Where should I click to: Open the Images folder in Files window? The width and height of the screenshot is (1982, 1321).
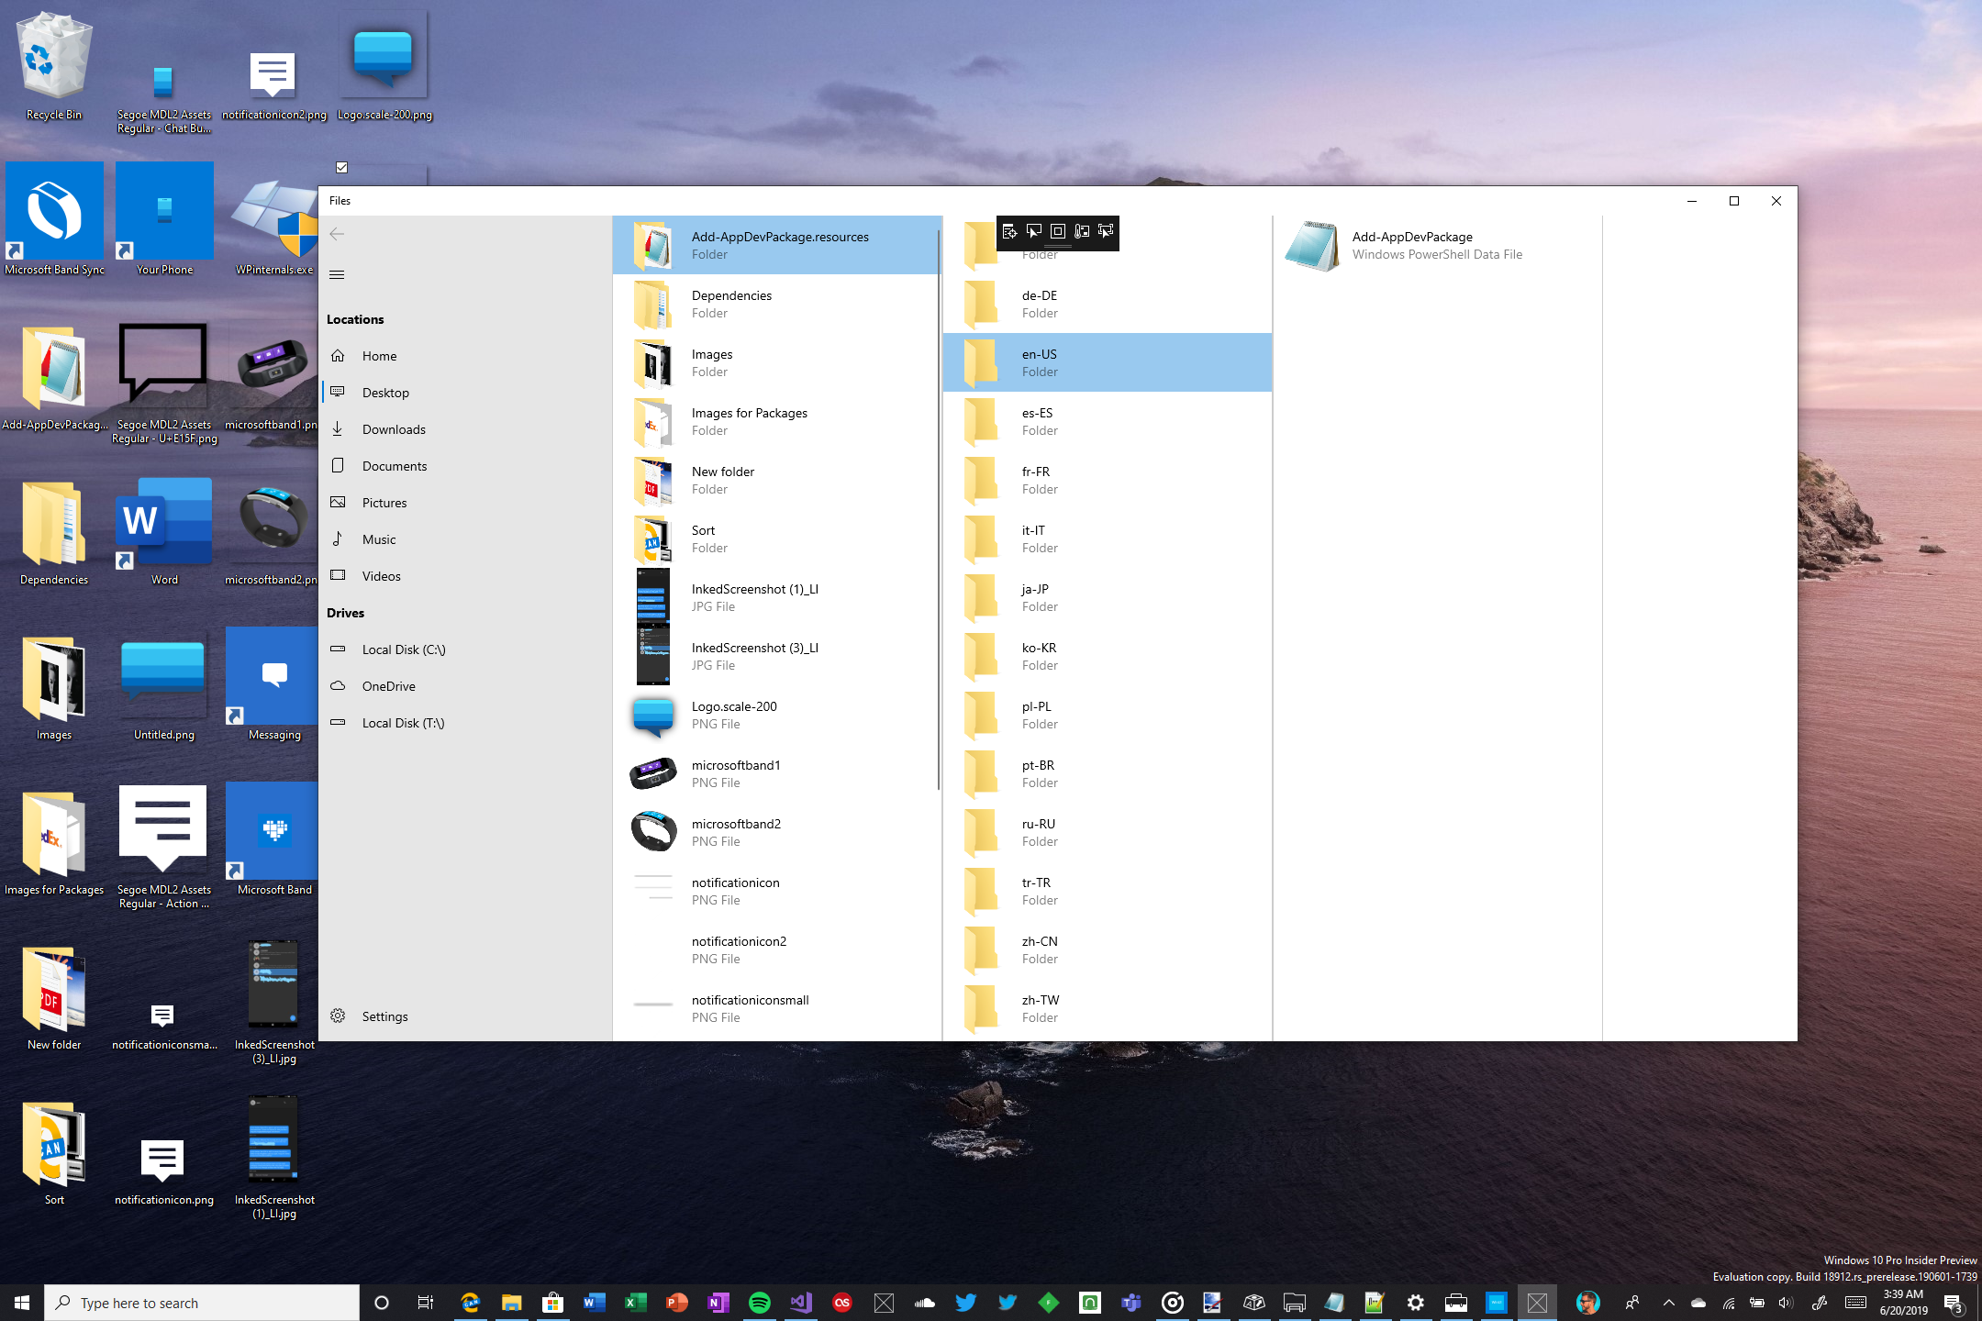[x=776, y=362]
